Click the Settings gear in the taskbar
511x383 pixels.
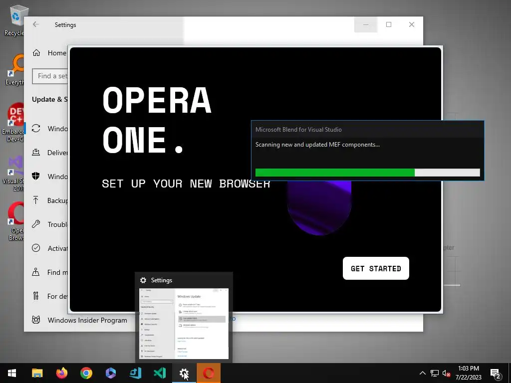point(184,373)
